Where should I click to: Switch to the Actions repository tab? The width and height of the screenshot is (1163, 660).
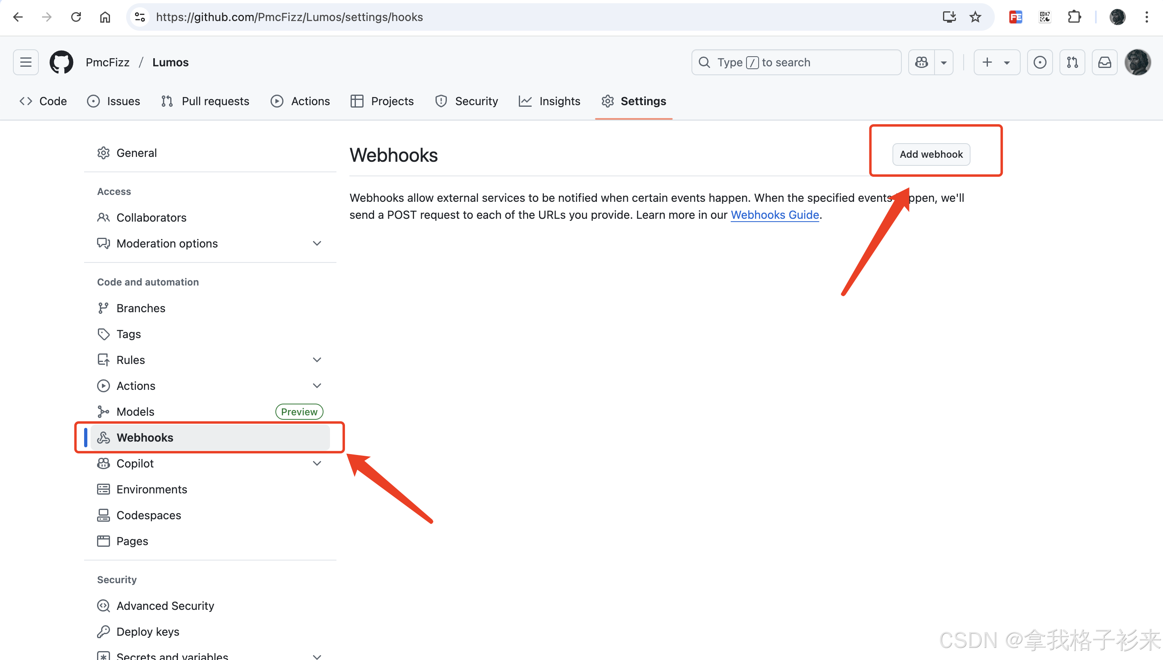[x=300, y=101]
